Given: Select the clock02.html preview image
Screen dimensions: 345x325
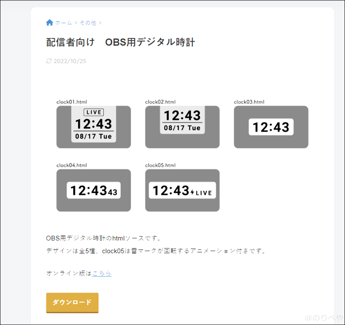Looking at the screenshot, I should click(x=182, y=127).
